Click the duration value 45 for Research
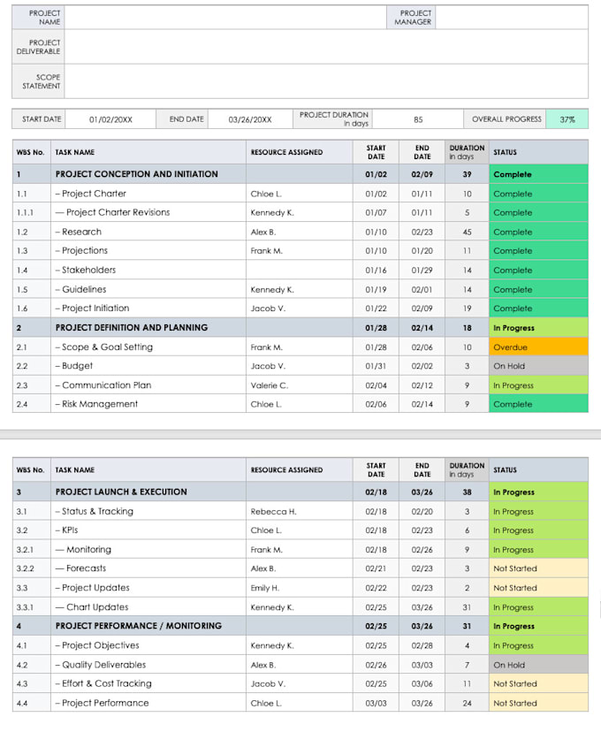This screenshot has height=732, width=601. (x=467, y=232)
